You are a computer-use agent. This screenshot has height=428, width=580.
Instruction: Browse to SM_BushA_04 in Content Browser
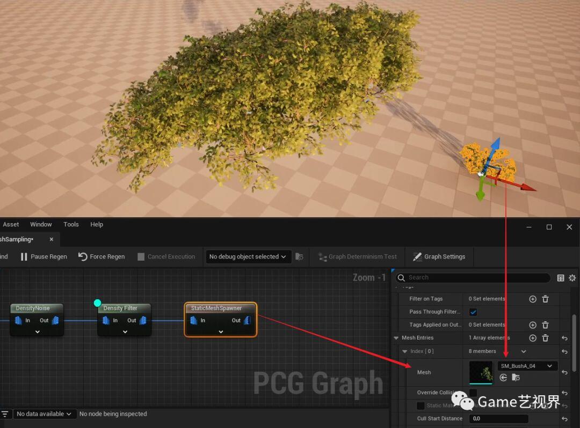[x=516, y=378]
